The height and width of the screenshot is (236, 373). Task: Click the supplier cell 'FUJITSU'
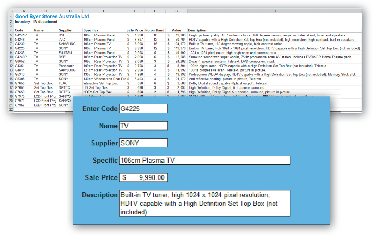[x=70, y=53]
